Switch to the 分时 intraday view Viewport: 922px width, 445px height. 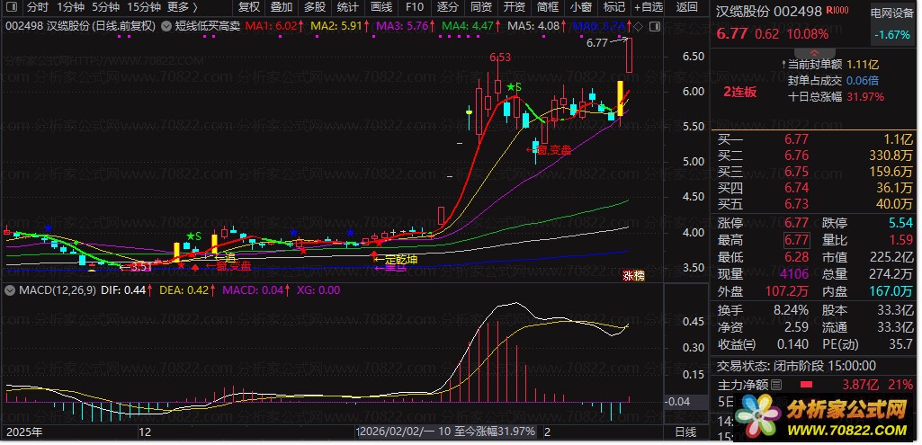click(37, 8)
